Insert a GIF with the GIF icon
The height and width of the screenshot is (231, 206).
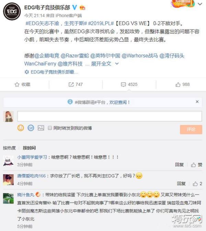pyautogui.click(x=31, y=128)
